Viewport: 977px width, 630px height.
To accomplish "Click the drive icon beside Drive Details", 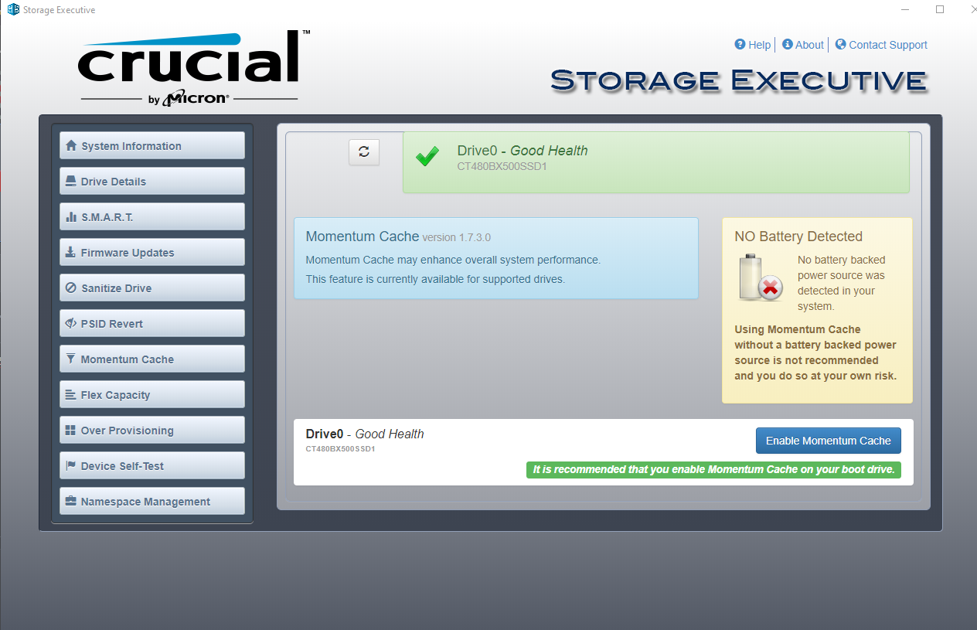I will pyautogui.click(x=71, y=181).
